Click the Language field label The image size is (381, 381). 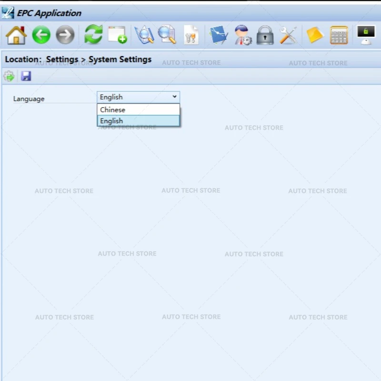click(29, 99)
